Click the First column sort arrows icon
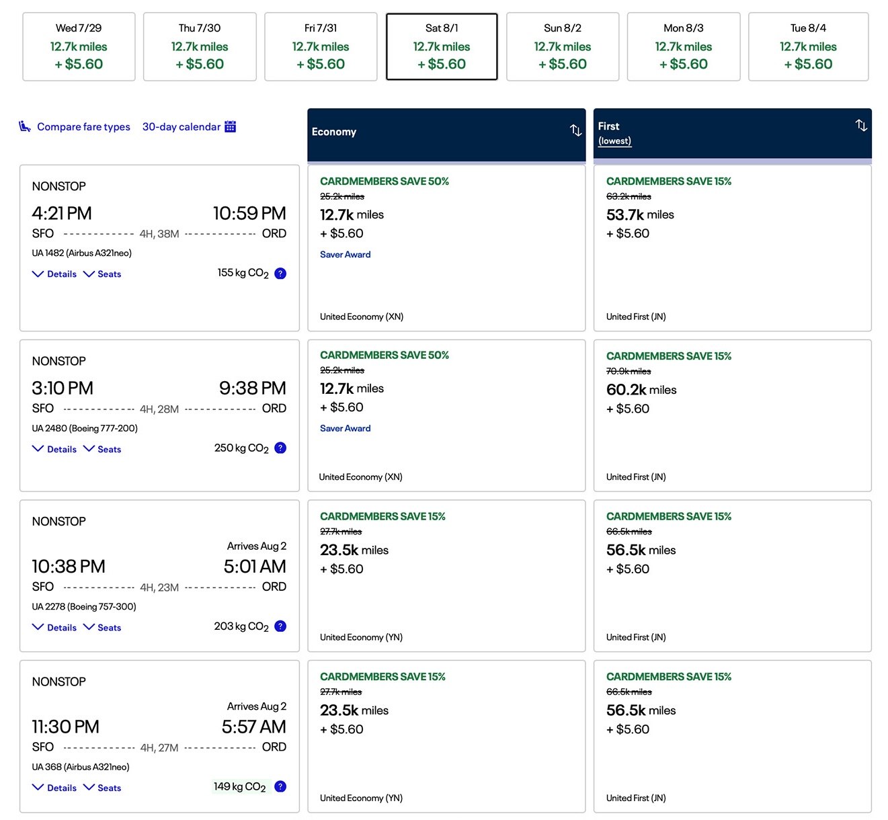 [861, 125]
